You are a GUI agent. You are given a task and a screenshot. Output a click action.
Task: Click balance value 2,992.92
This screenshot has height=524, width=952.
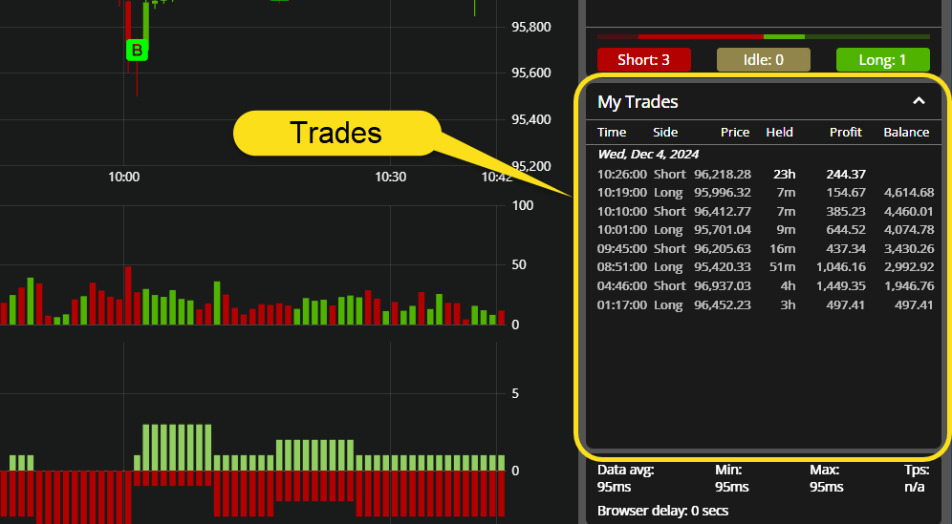tap(909, 267)
